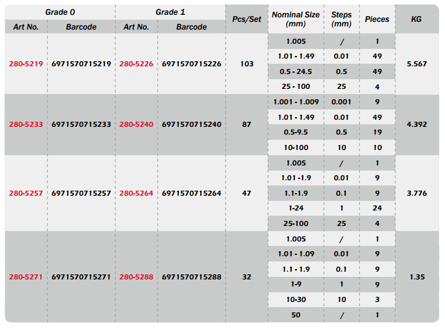This screenshot has height=329, width=445.
Task: Click barcode 6971570715288
Action: click(191, 277)
